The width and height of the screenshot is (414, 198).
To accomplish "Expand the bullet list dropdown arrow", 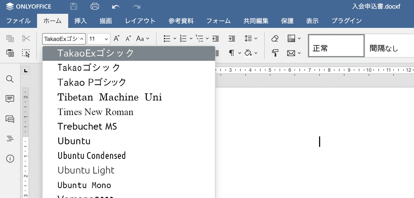I will (175, 39).
